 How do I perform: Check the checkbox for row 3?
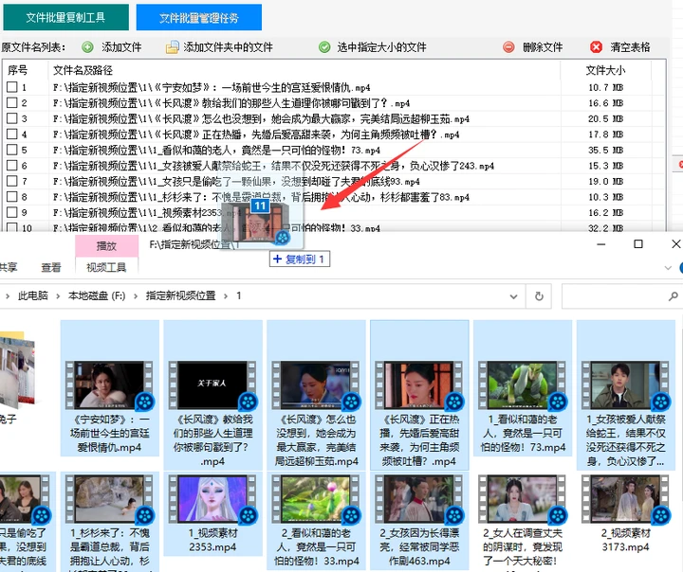point(12,118)
